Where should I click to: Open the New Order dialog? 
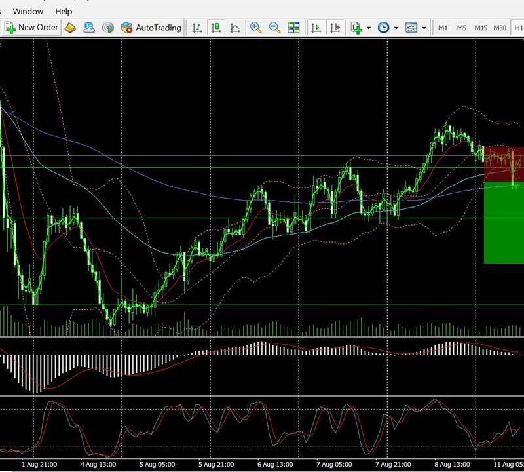[31, 28]
